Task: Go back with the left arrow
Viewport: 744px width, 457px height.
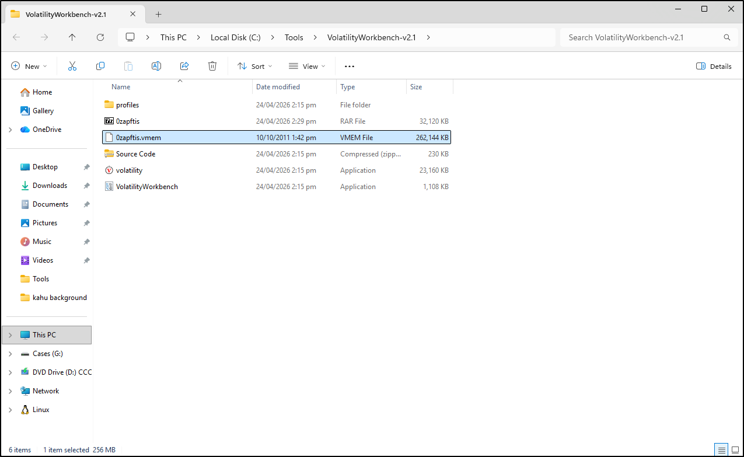Action: coord(16,37)
